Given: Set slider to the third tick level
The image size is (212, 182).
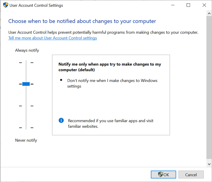Looking at the screenshot, I should (26, 106).
